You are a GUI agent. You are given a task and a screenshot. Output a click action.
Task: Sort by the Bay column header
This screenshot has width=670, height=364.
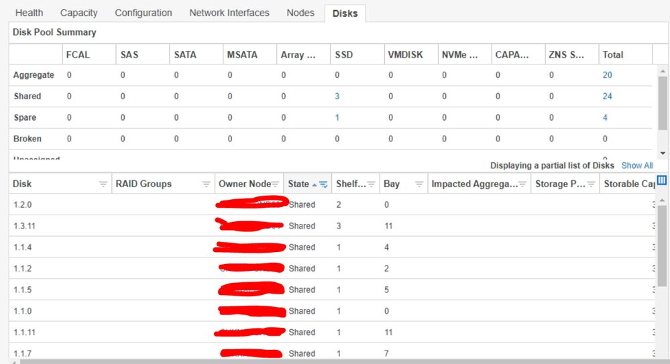pyautogui.click(x=392, y=184)
